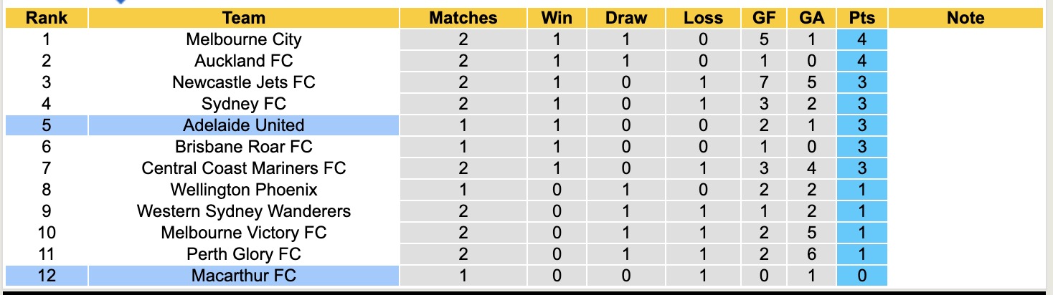
Task: Click the Team column header
Action: point(244,18)
